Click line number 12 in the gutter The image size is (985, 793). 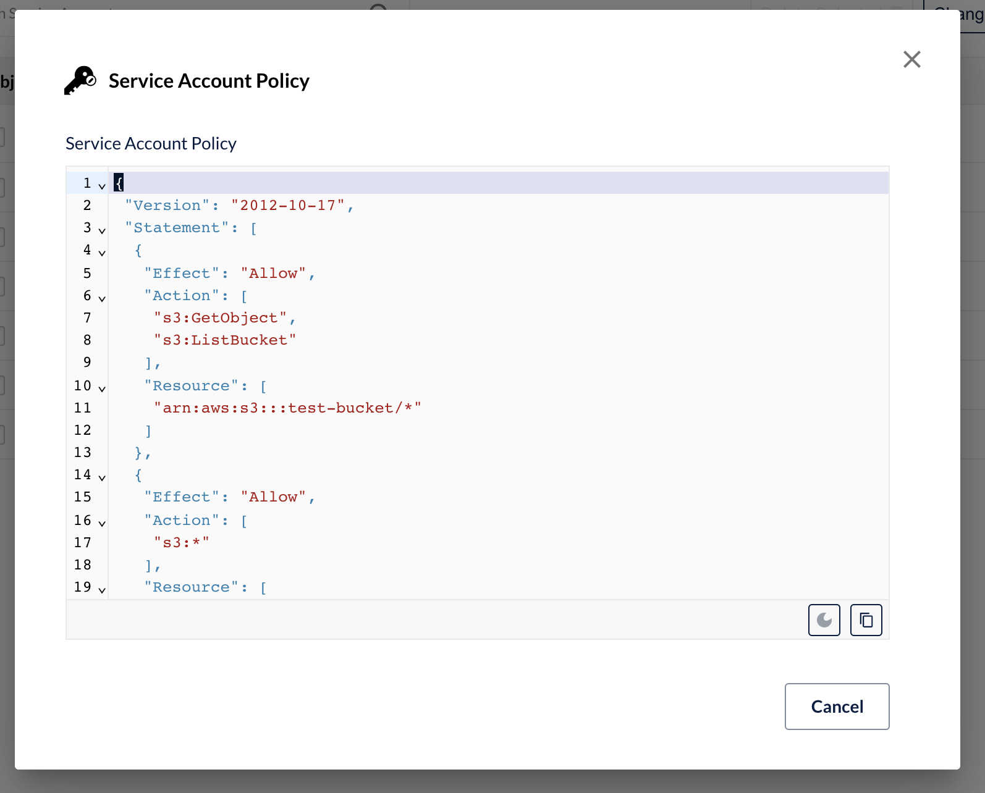[83, 430]
